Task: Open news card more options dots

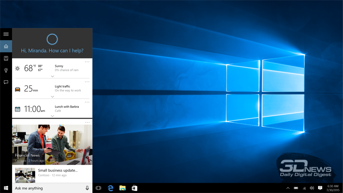Action: (87, 122)
